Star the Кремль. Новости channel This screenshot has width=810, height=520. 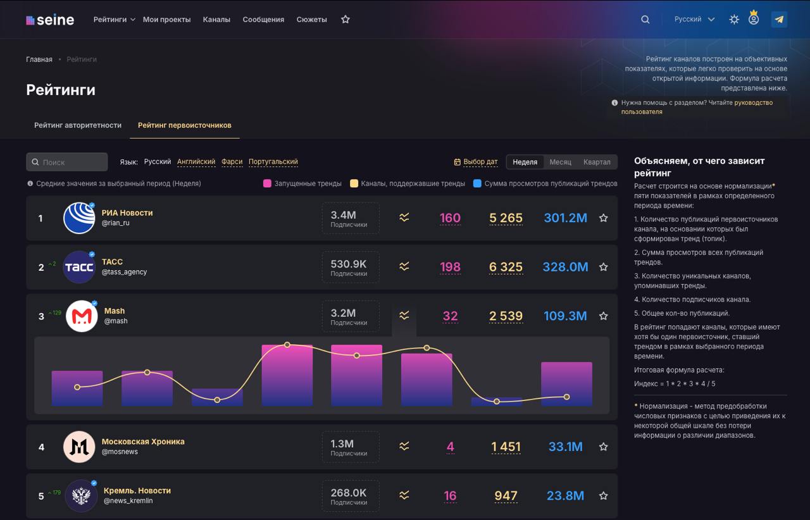pos(604,495)
